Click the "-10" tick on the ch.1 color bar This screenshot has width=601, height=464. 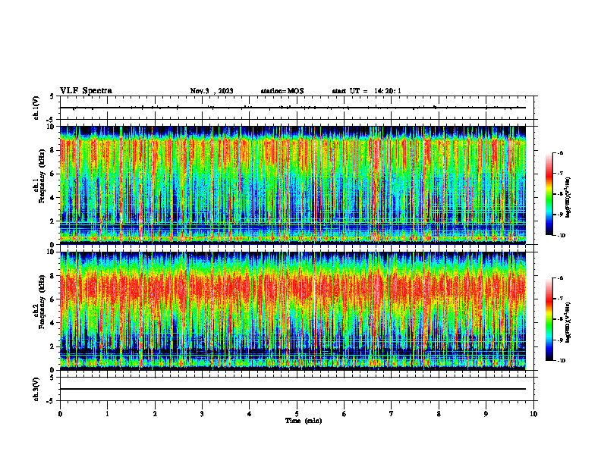point(561,236)
